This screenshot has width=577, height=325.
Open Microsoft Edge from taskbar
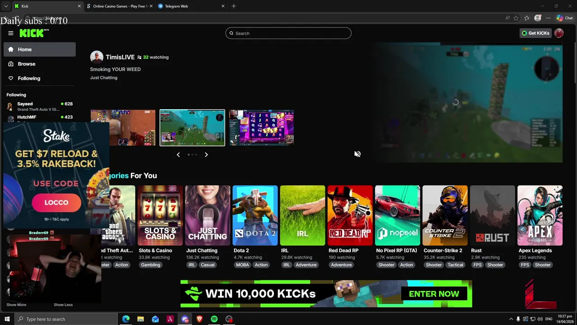point(126,319)
